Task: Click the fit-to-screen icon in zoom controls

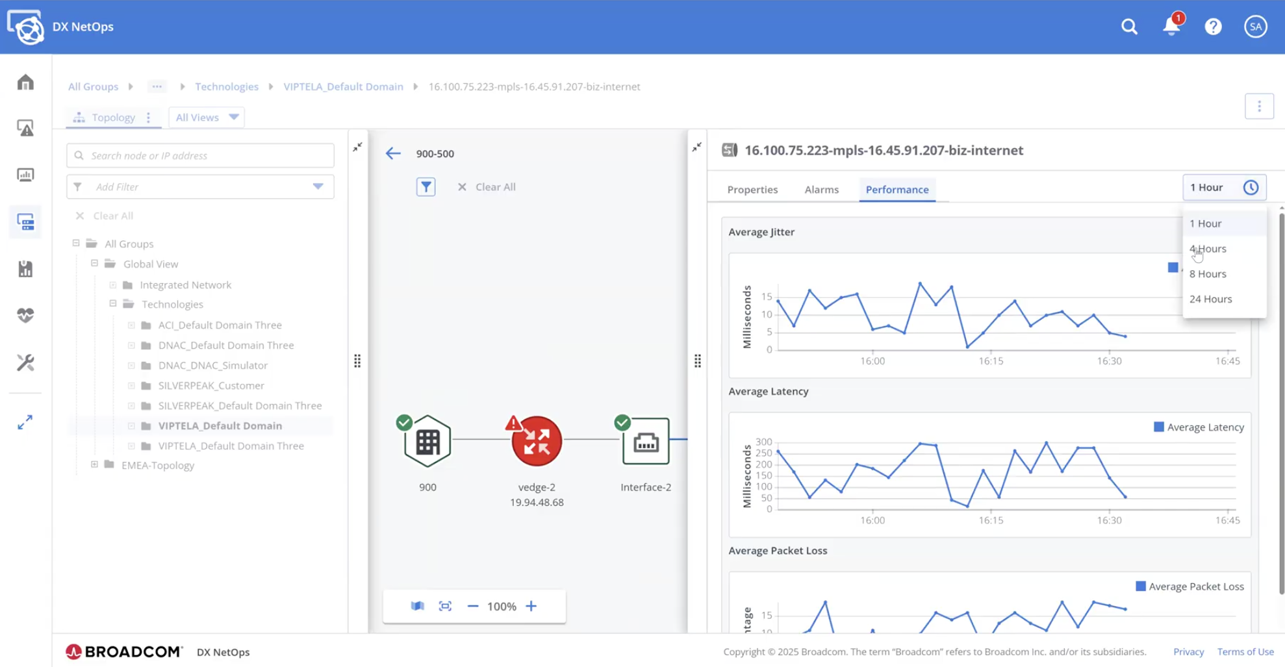Action: tap(445, 605)
